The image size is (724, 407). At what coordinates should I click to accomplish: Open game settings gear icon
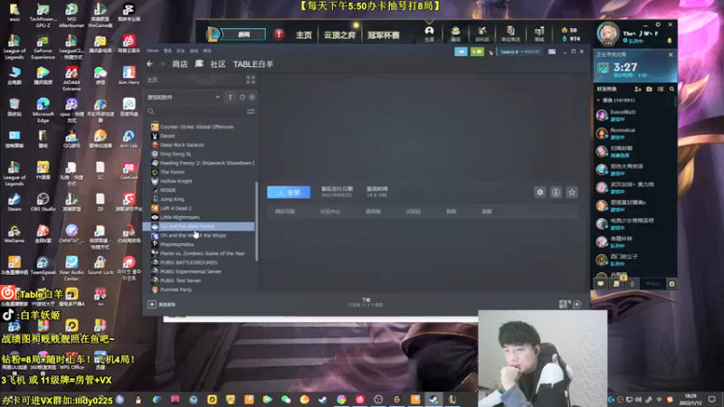539,193
